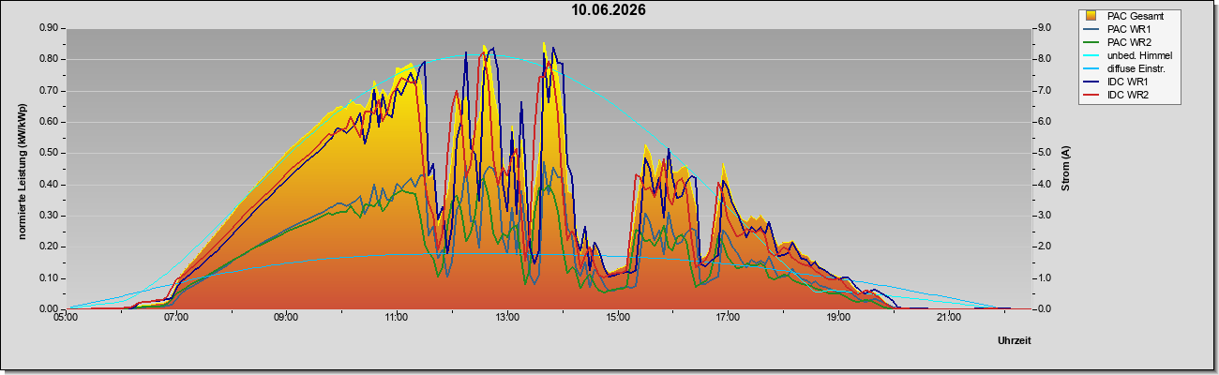Click the unbed. Himmel legend line
Viewport: 1219px width, 375px height.
[x=1091, y=55]
